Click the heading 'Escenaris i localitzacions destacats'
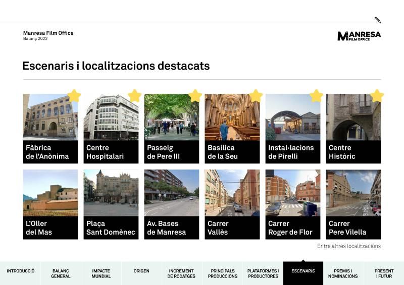 pyautogui.click(x=116, y=66)
